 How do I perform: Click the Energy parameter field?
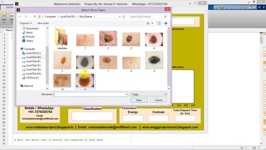click(x=133, y=118)
